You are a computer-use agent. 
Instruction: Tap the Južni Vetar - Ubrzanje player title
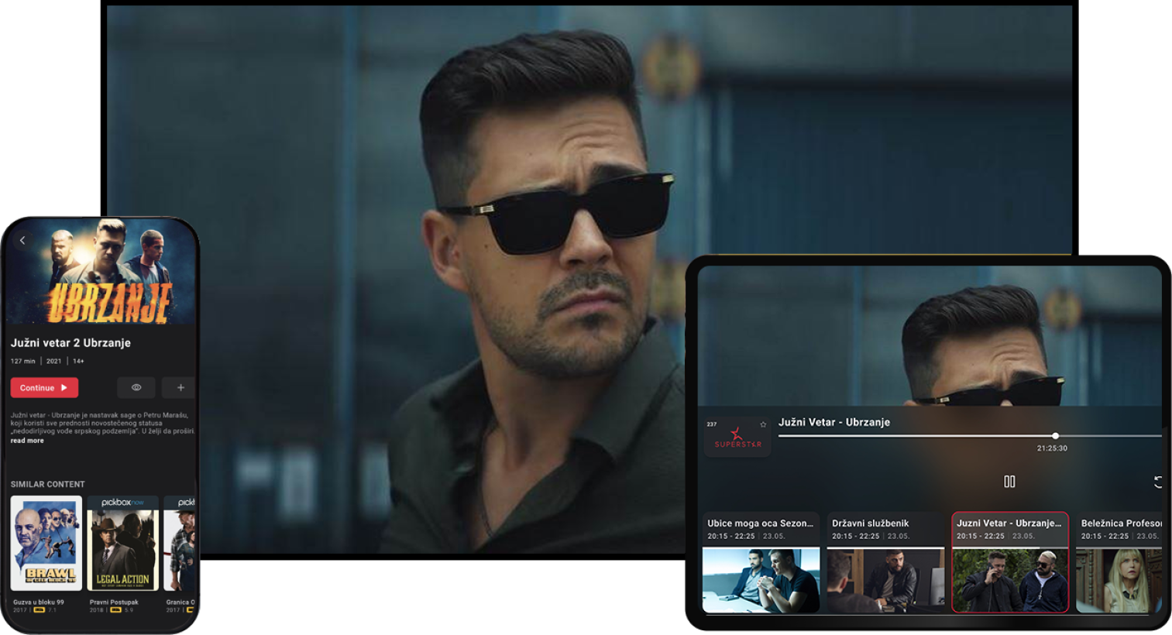click(834, 422)
